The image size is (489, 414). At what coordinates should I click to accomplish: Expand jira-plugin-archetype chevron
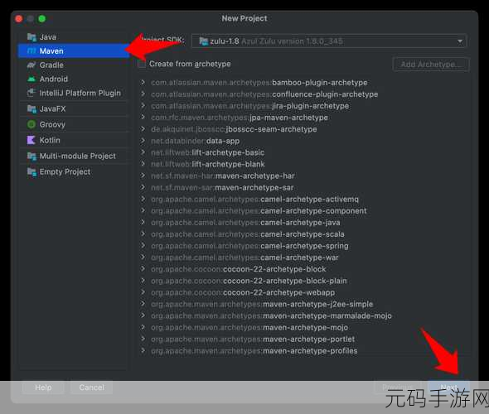pyautogui.click(x=143, y=106)
